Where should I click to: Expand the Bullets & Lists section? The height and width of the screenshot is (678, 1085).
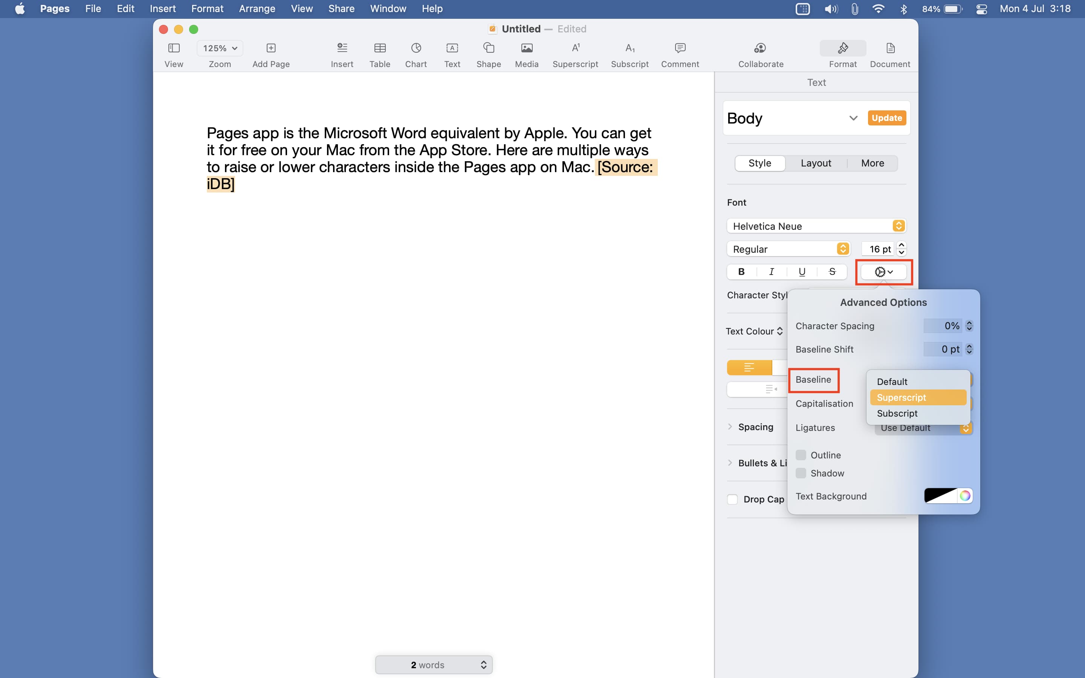(730, 463)
